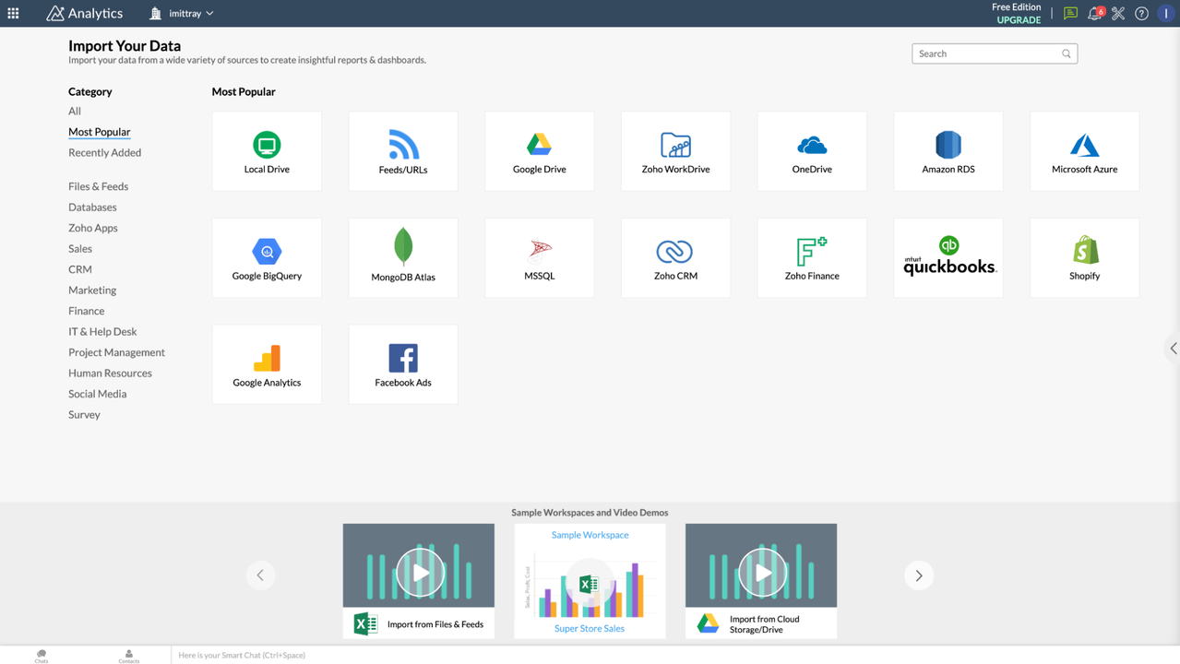Play the Import from Files & Feeds video
The width and height of the screenshot is (1180, 664).
point(418,571)
